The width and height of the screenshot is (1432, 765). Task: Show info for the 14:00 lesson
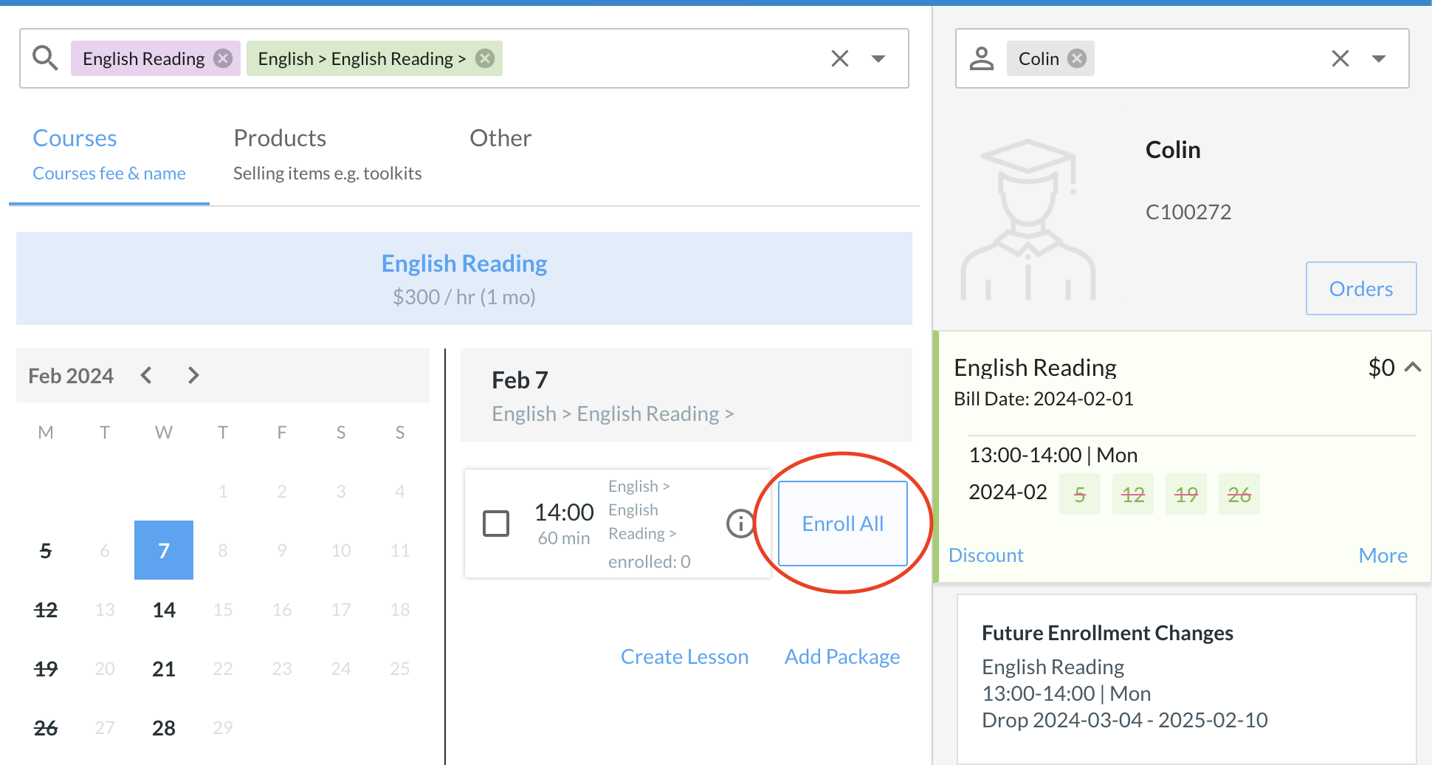click(740, 524)
